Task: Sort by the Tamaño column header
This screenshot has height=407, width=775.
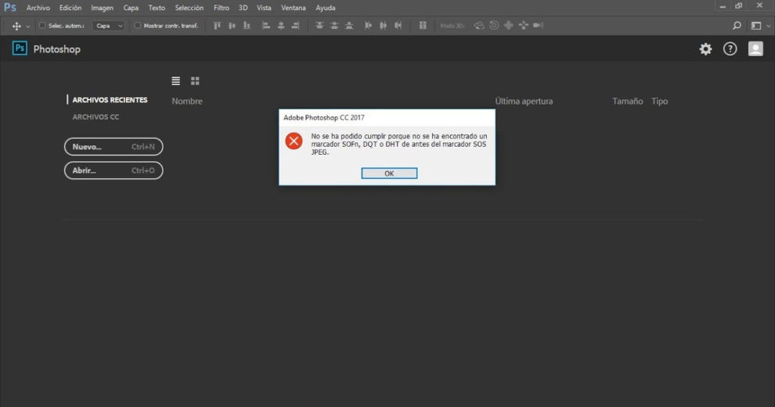Action: (628, 101)
